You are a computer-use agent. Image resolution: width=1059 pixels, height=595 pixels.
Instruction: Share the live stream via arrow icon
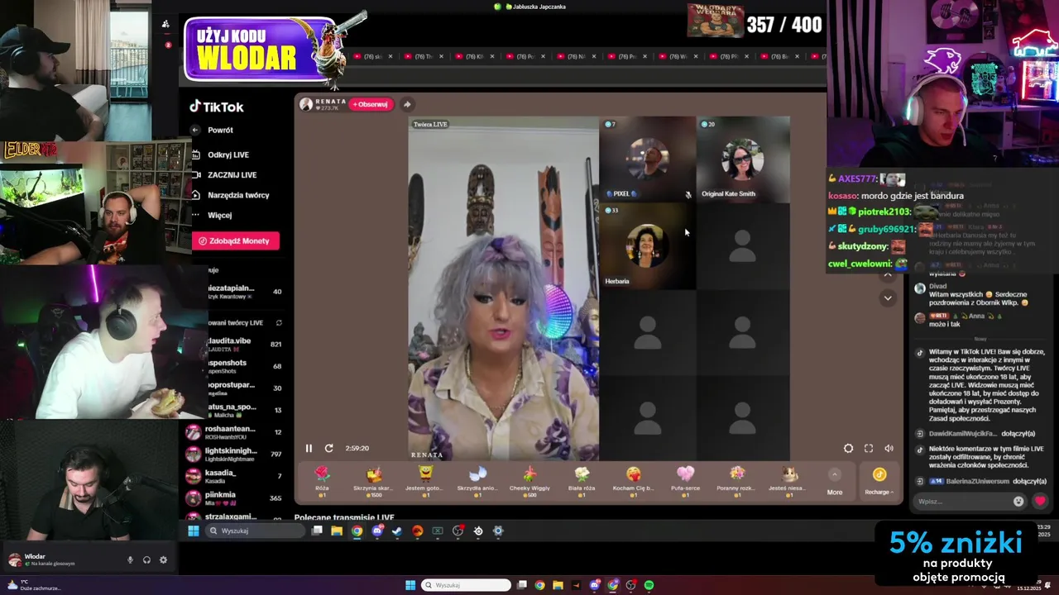tap(407, 104)
